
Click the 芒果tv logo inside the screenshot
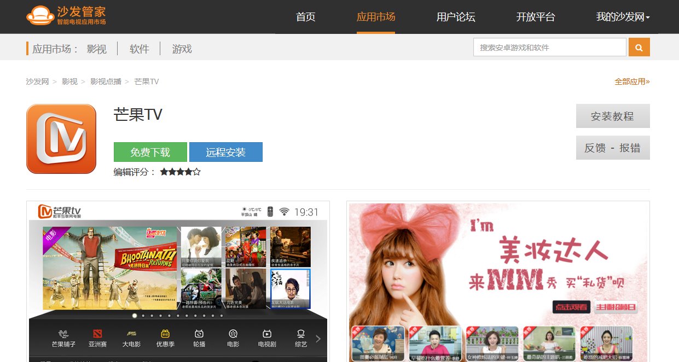coord(59,212)
